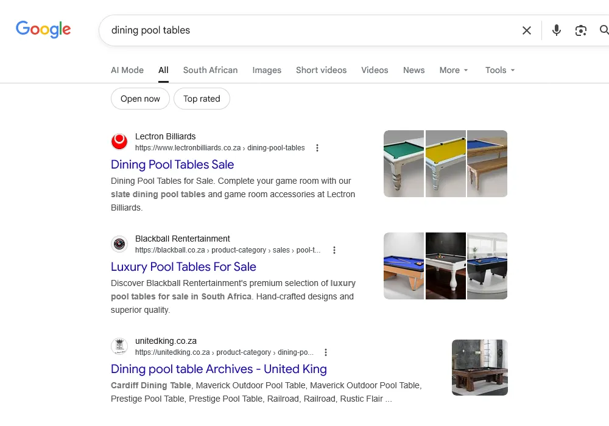This screenshot has height=426, width=609.
Task: Switch to the Images tab
Action: tap(267, 70)
